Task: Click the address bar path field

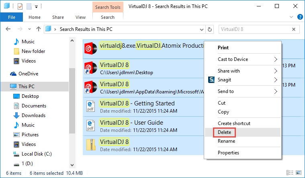Action: pos(125,29)
